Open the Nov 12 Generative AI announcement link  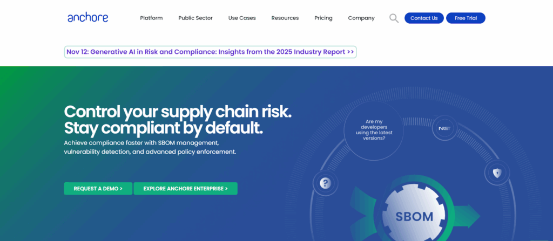pos(210,52)
